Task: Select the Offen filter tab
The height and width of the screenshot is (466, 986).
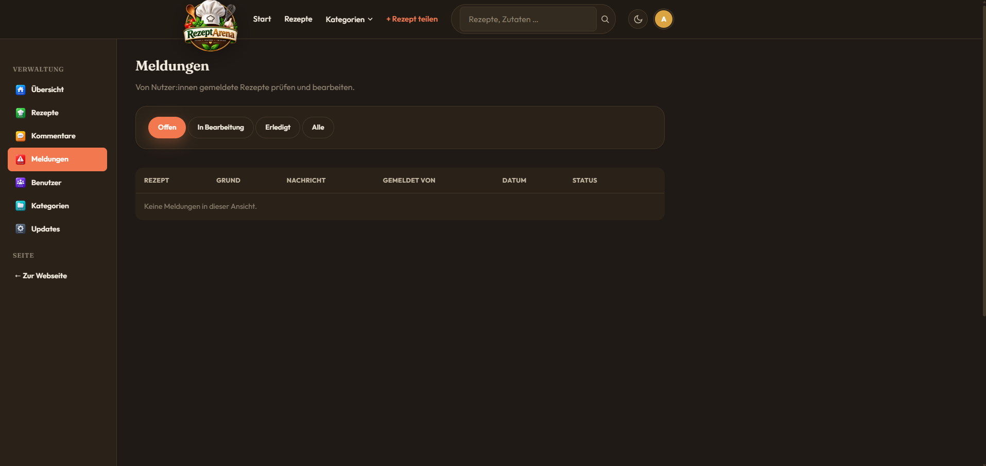Action: point(167,128)
